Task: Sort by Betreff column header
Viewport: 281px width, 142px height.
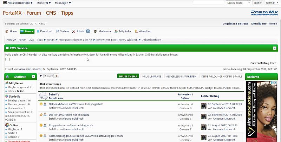Action: [53, 94]
